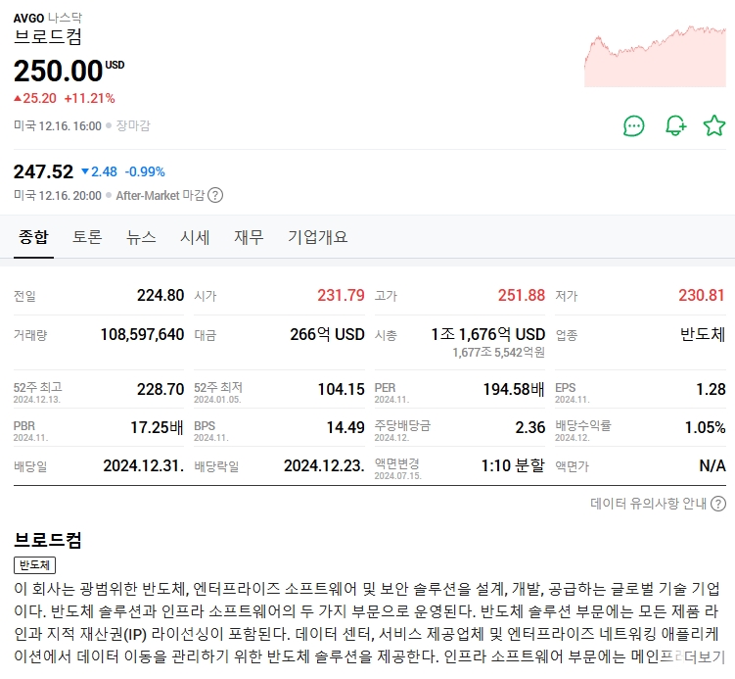
Task: Click the BPS value 14.49
Action: click(x=345, y=427)
